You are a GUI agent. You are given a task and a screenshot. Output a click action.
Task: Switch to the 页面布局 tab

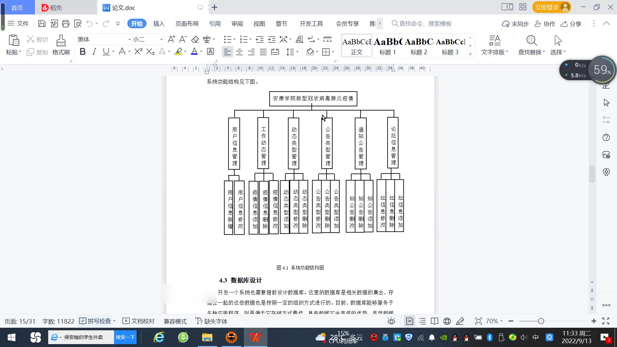pos(187,24)
